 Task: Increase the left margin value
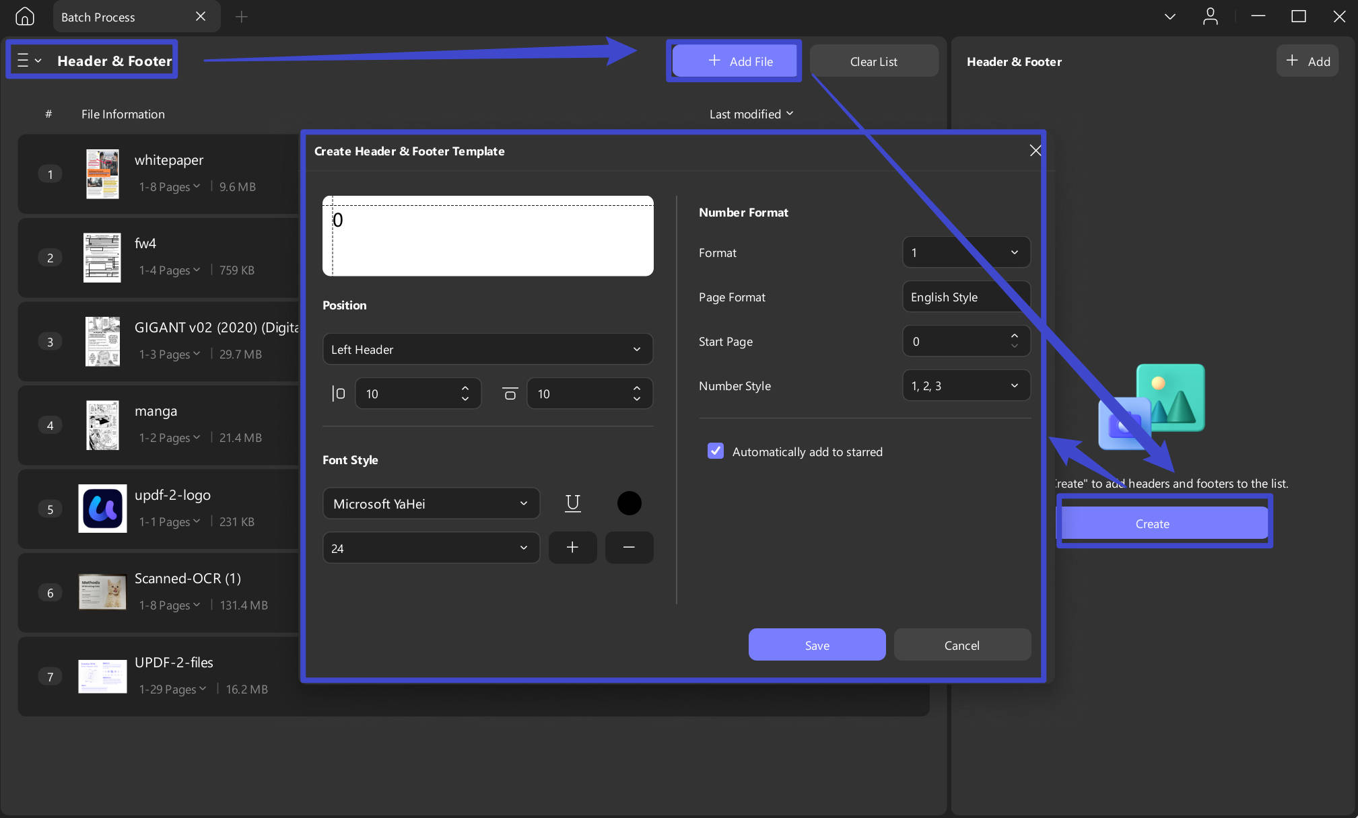click(x=465, y=388)
